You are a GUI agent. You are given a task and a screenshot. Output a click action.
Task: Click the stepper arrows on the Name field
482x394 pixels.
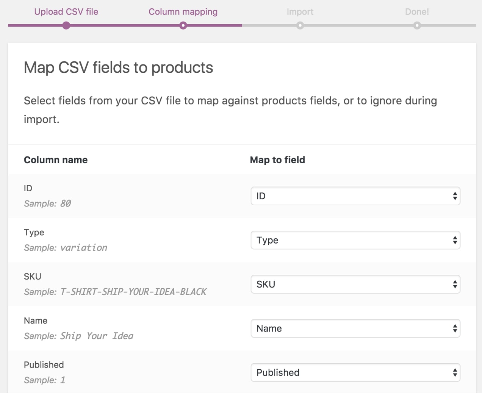[455, 328]
